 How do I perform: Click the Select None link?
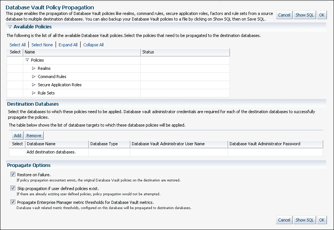click(x=42, y=44)
